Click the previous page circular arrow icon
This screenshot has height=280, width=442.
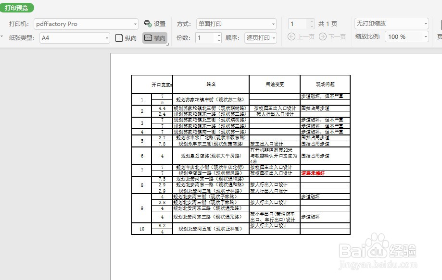click(290, 37)
